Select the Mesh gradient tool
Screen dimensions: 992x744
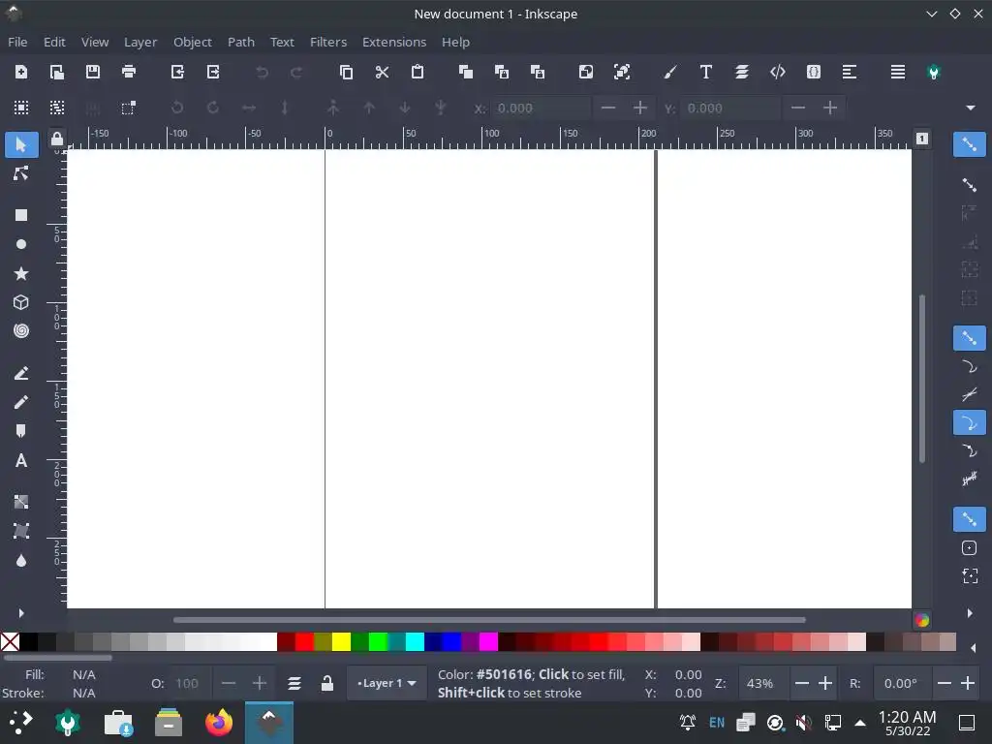click(x=21, y=532)
